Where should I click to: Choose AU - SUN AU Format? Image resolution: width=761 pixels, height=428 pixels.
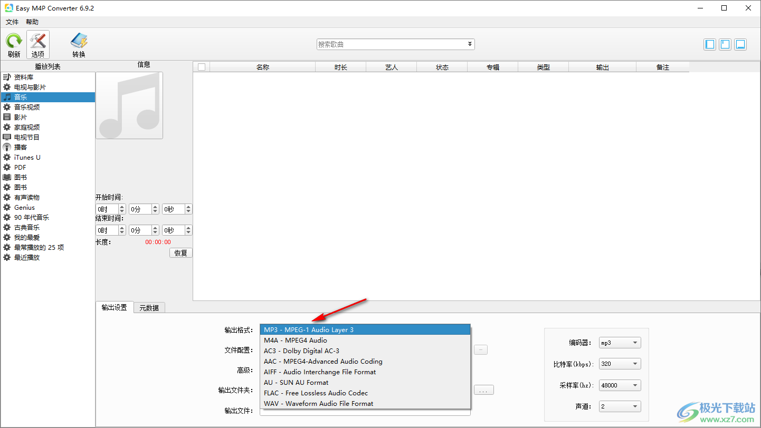point(365,382)
